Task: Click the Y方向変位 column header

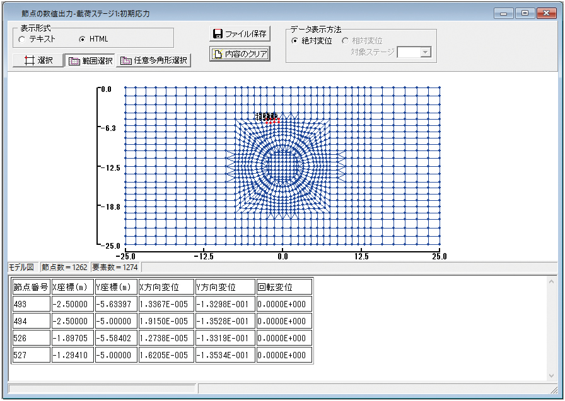Action: point(224,287)
